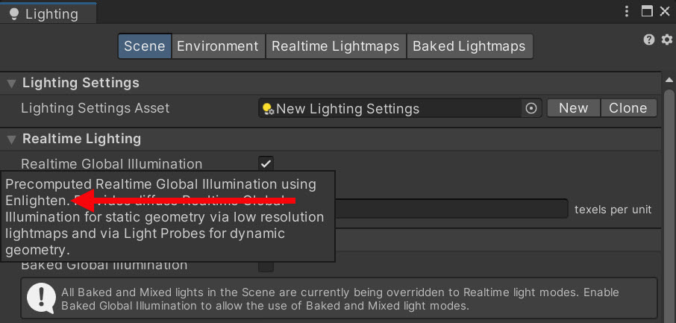Click the warning icon in the info box
This screenshot has width=676, height=323.
tap(41, 298)
